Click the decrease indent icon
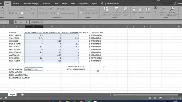This screenshot has height=102, width=182. [x=51, y=13]
